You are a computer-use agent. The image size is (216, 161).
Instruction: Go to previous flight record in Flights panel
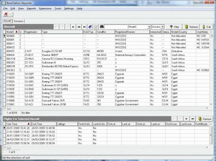pos(180,119)
